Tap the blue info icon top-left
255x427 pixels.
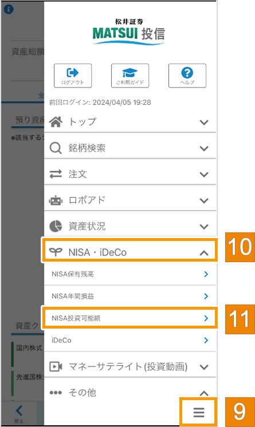(9, 9)
